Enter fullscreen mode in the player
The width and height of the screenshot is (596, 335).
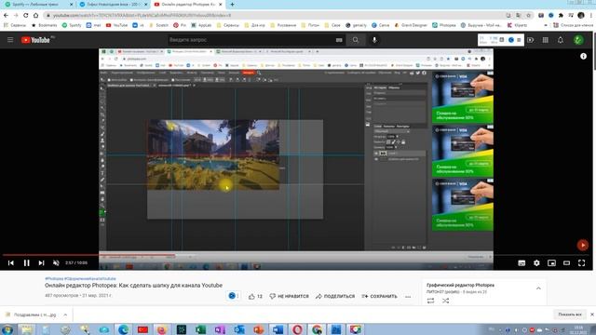581,262
